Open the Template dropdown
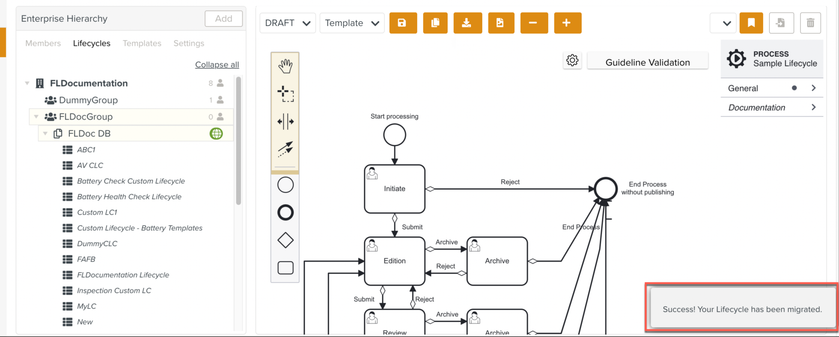 tap(352, 23)
